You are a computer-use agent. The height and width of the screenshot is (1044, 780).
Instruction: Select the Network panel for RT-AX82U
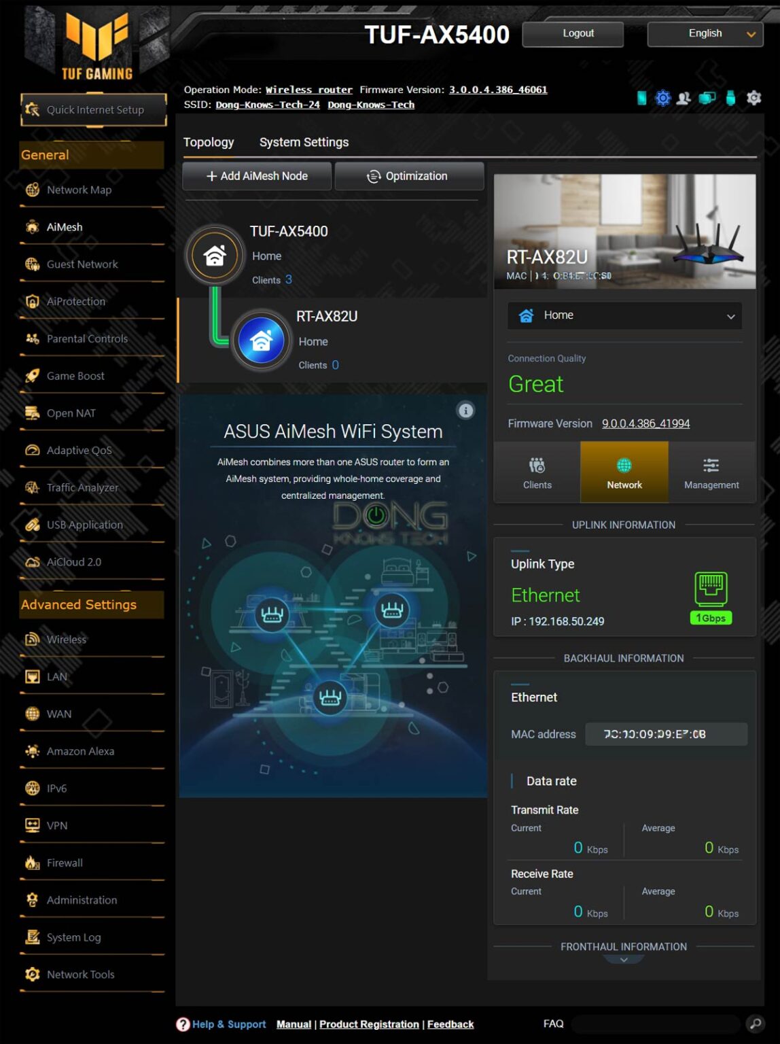[x=624, y=472]
